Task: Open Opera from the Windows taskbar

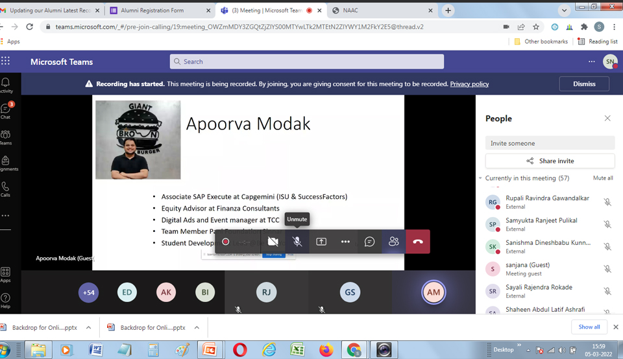Action: coord(240,349)
